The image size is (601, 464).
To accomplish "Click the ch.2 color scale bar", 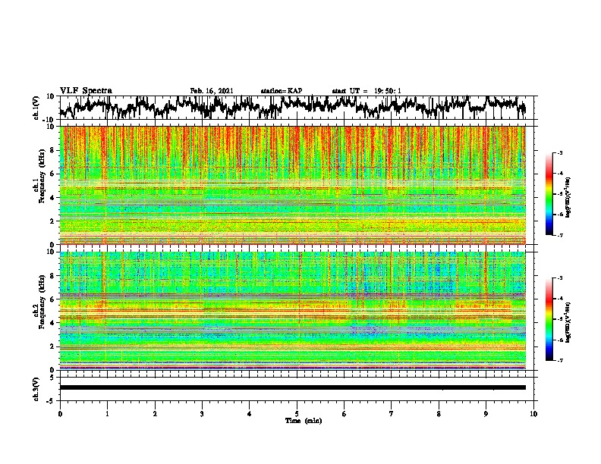I will [x=549, y=319].
